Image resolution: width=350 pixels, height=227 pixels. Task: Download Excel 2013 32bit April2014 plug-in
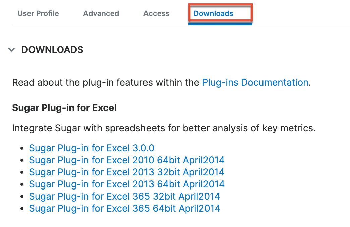(x=127, y=172)
